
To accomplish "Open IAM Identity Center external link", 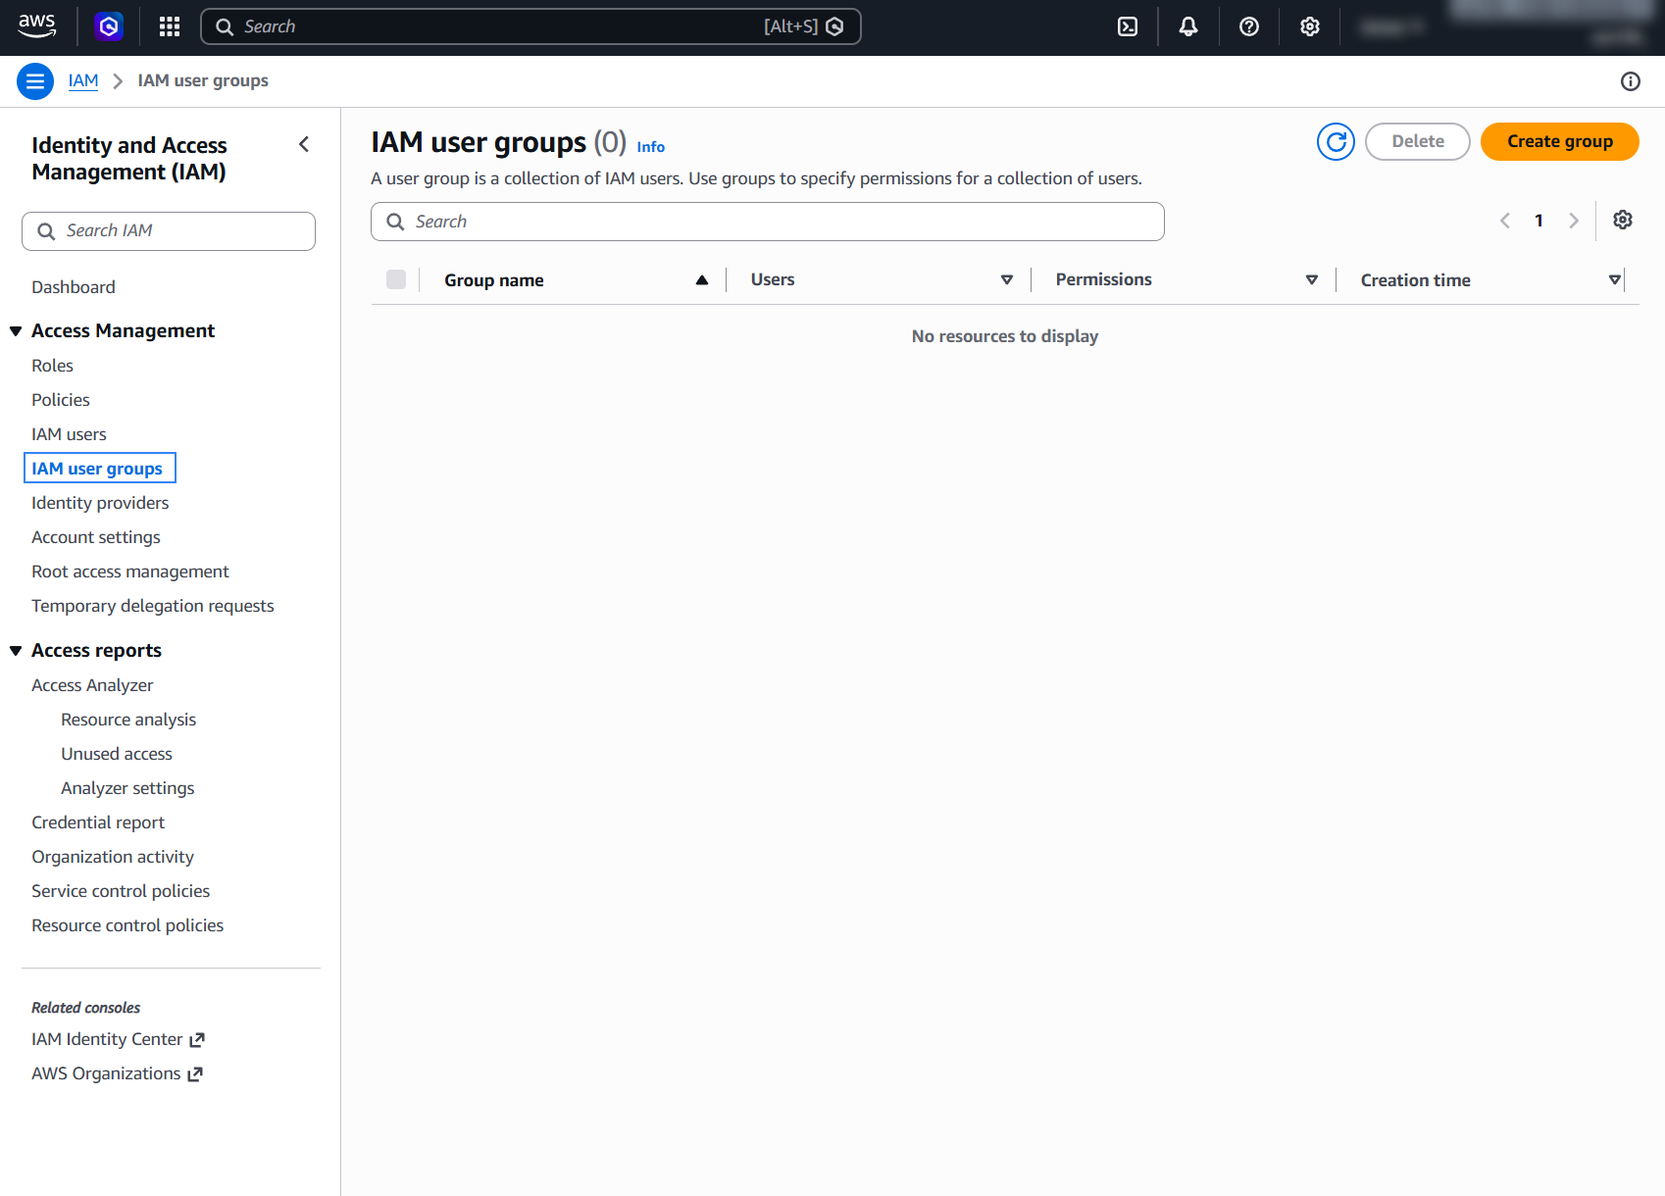I will [x=118, y=1039].
